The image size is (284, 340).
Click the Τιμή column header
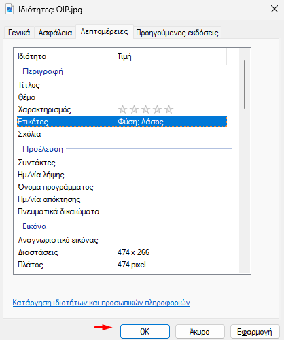pyautogui.click(x=170, y=56)
